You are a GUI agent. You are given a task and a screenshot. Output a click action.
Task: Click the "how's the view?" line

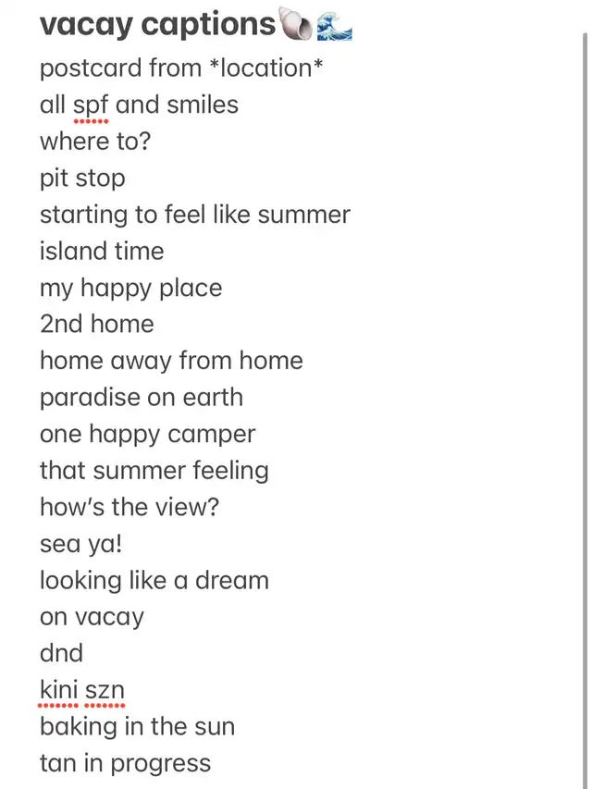[x=129, y=508]
